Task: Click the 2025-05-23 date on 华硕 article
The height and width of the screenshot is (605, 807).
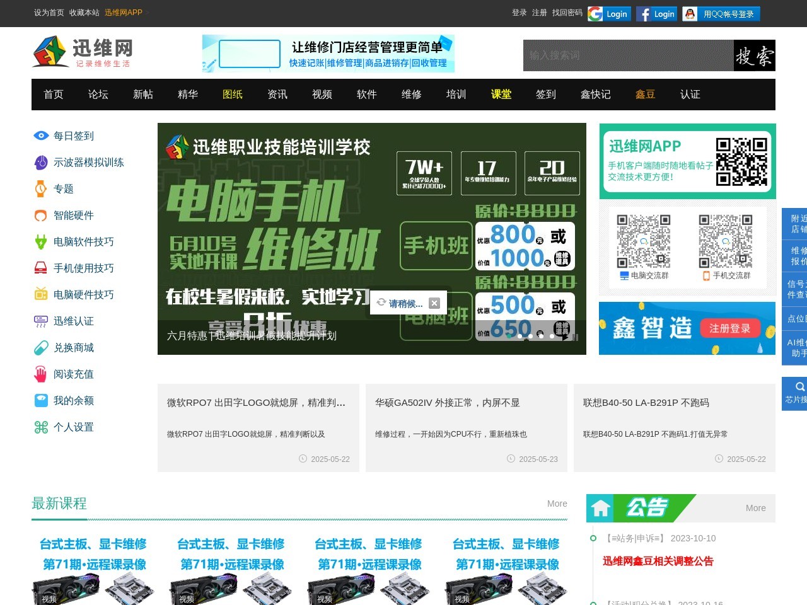Action: (538, 459)
